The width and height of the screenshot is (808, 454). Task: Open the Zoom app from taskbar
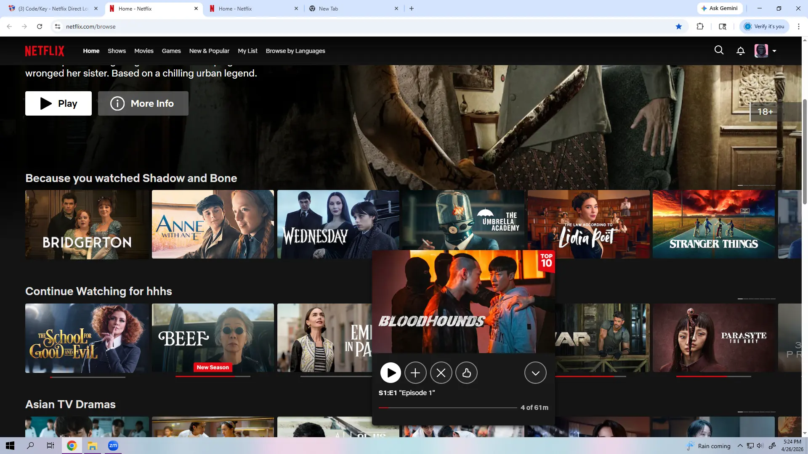[x=113, y=446]
